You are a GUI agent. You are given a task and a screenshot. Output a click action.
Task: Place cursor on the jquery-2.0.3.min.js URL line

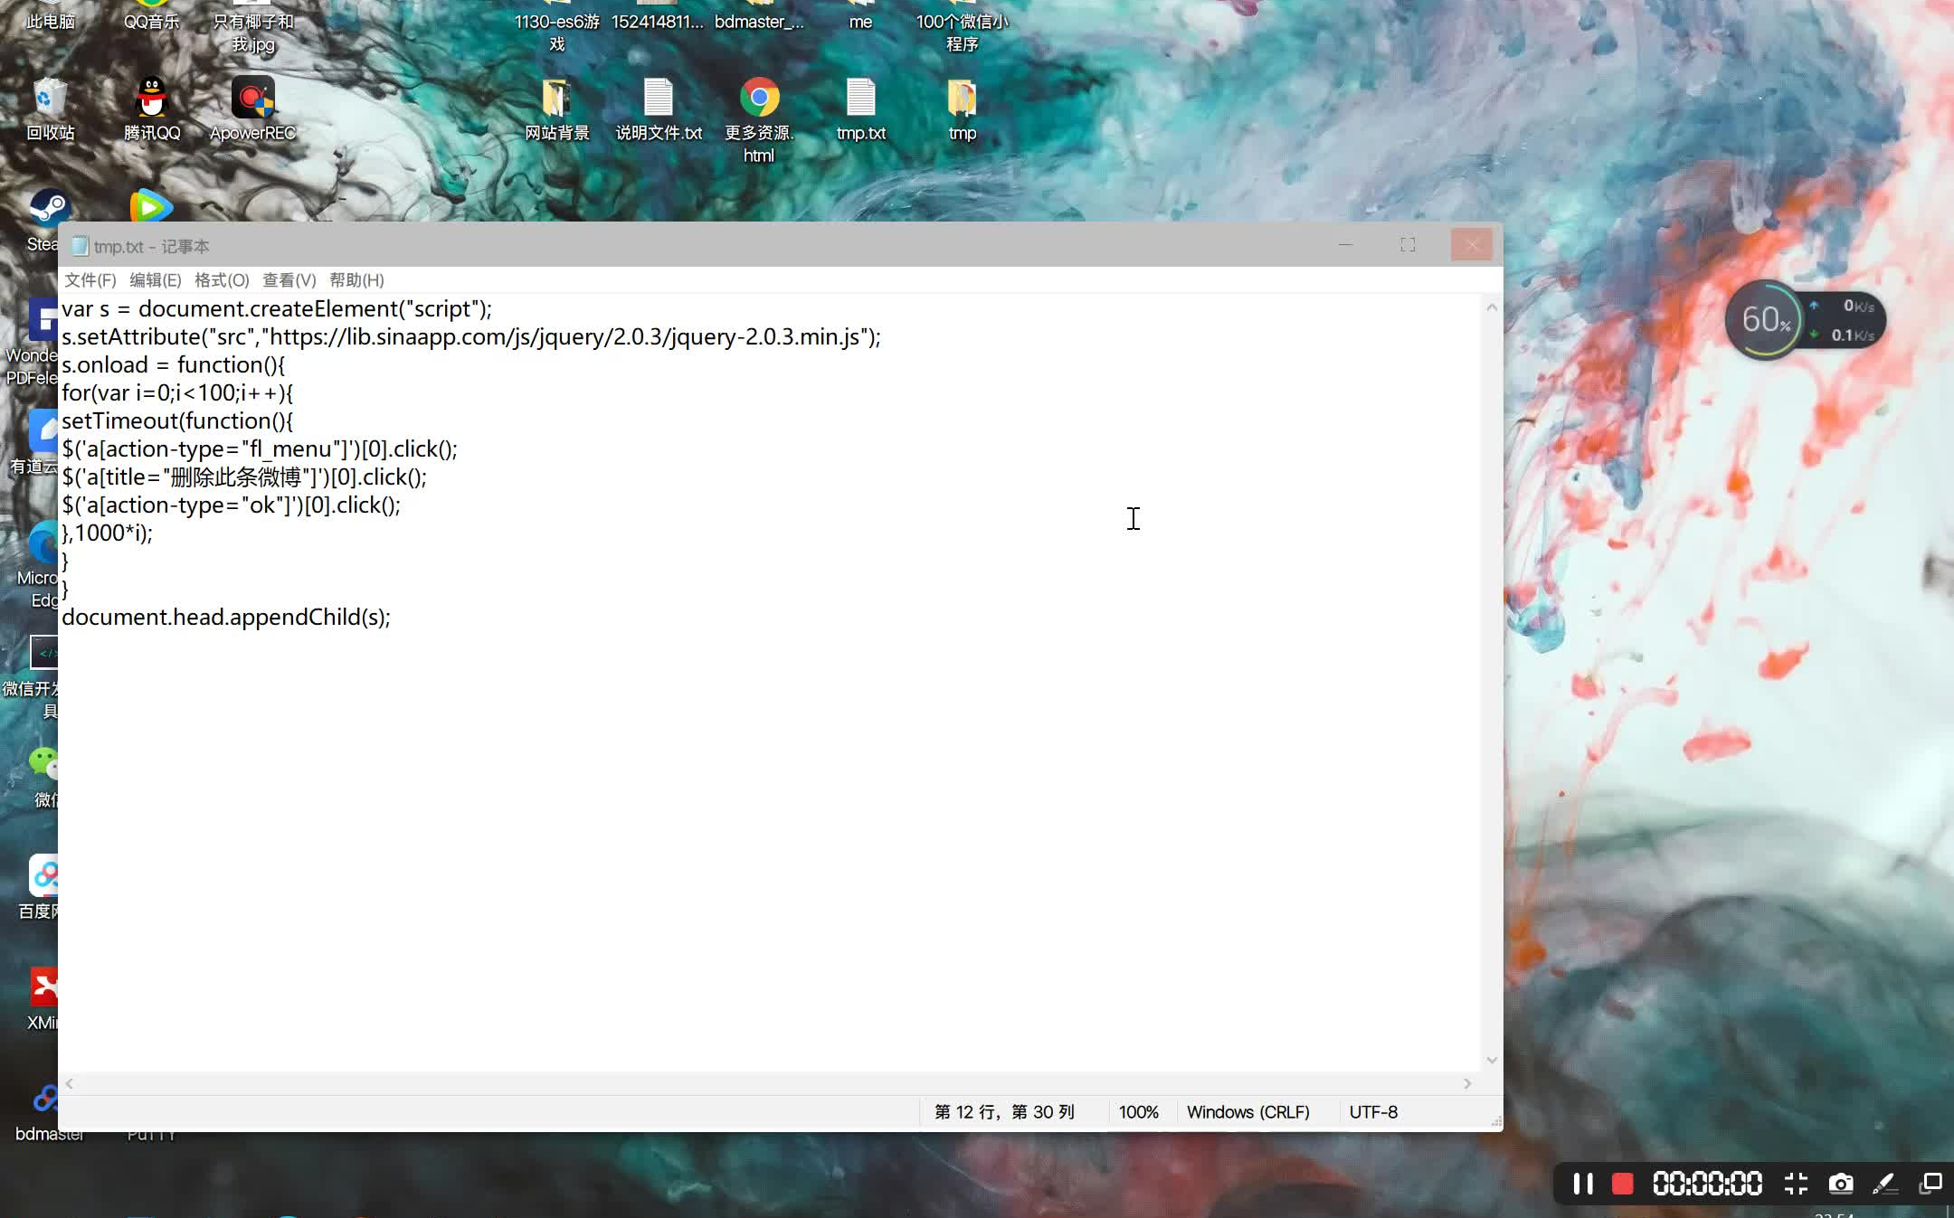click(x=471, y=336)
